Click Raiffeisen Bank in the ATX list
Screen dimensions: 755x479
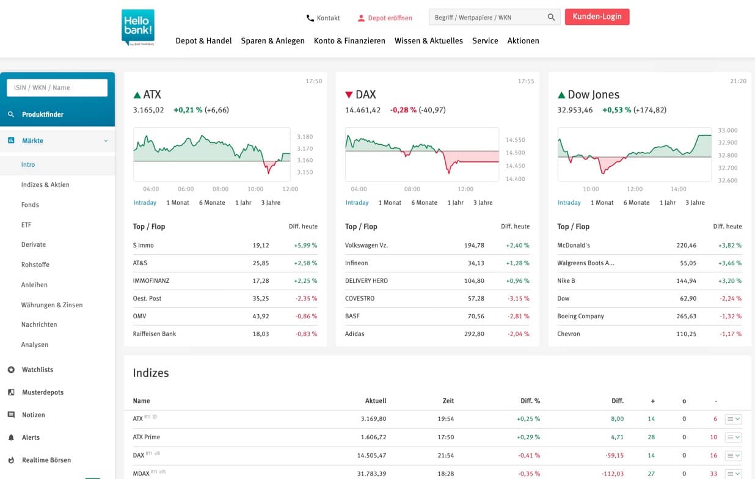click(155, 334)
